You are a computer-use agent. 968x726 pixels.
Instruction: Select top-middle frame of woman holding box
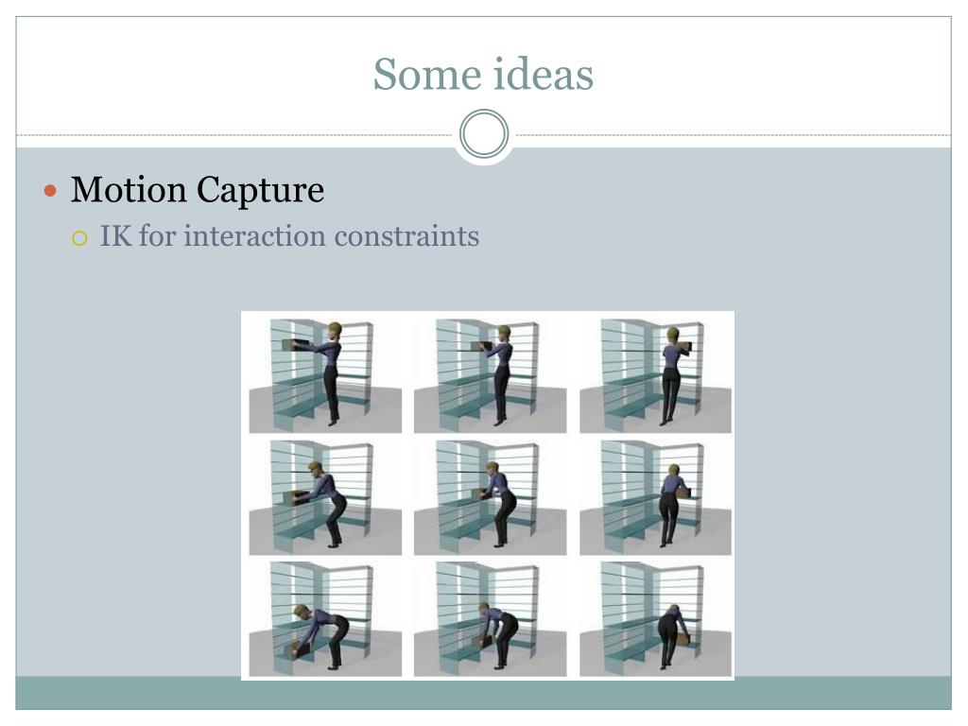click(x=491, y=375)
